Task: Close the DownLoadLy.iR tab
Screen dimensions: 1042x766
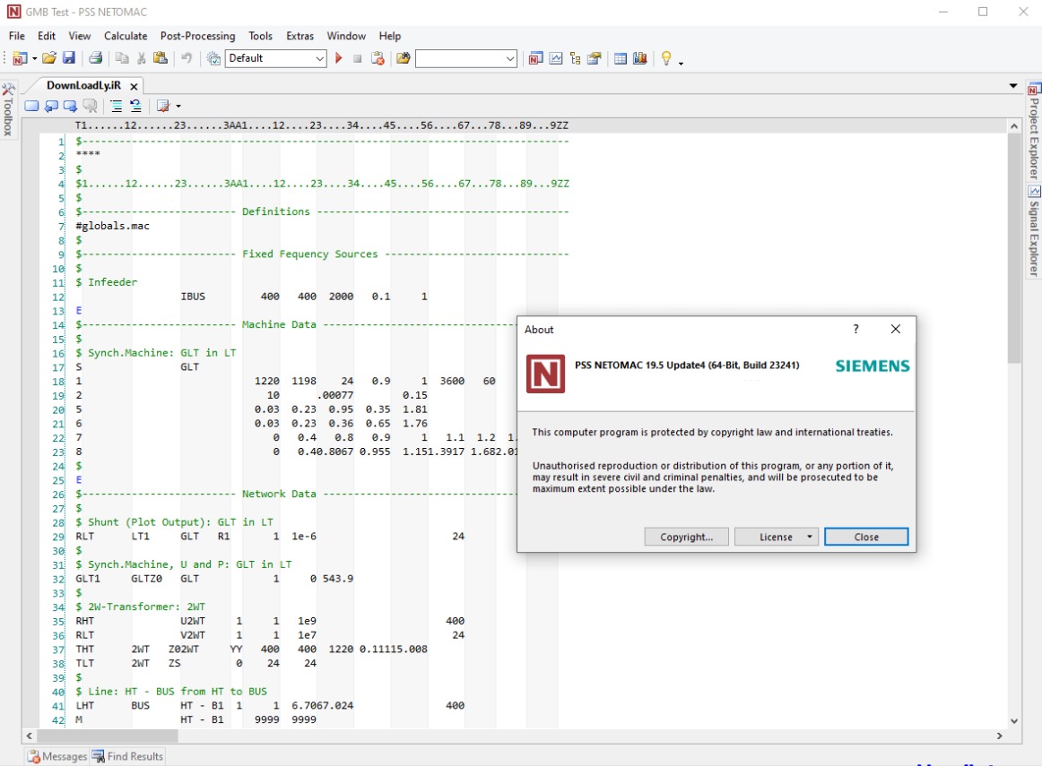Action: [x=134, y=86]
